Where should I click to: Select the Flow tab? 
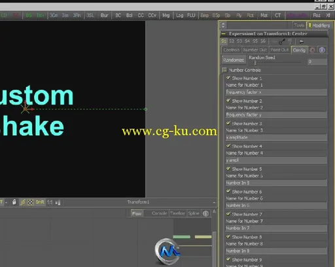137,213
